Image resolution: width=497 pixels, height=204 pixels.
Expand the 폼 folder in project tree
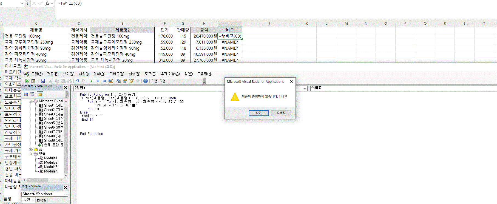(x=30, y=149)
